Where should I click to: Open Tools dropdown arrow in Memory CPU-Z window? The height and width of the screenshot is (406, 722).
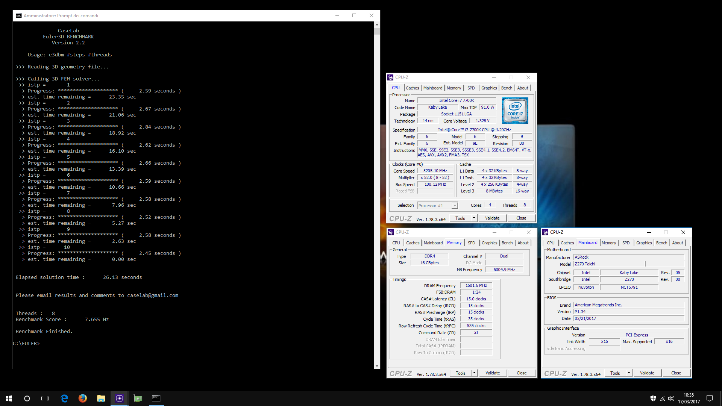[x=474, y=373]
